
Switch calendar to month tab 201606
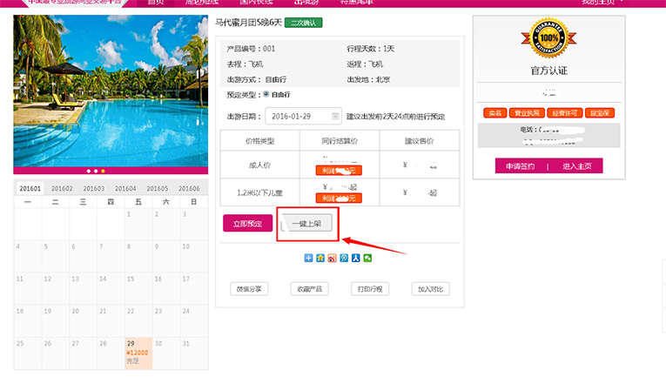click(189, 188)
